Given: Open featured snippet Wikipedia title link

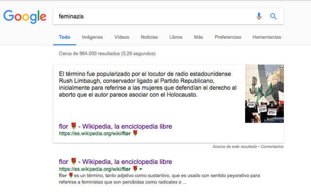Looking at the screenshot, I should click(x=116, y=126).
